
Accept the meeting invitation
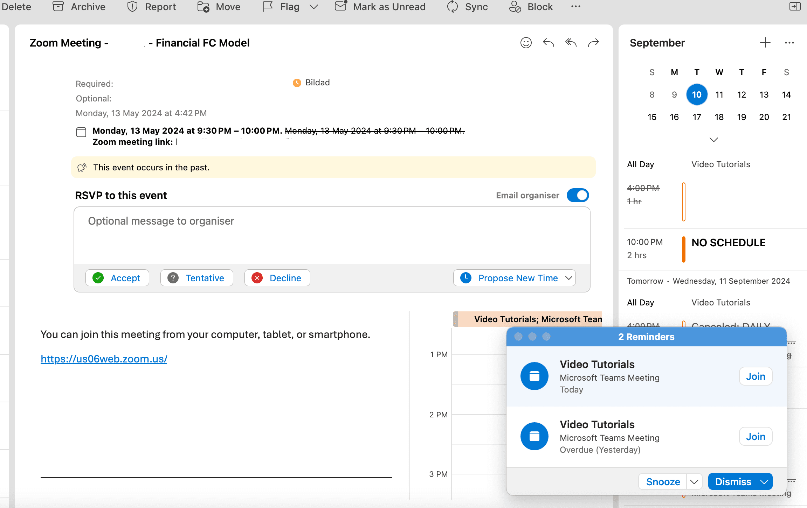coord(117,278)
